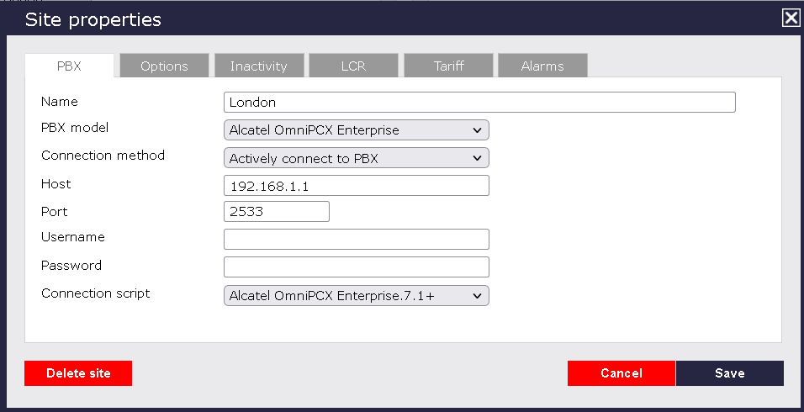
Task: Close the Site properties dialog
Action: tap(790, 18)
